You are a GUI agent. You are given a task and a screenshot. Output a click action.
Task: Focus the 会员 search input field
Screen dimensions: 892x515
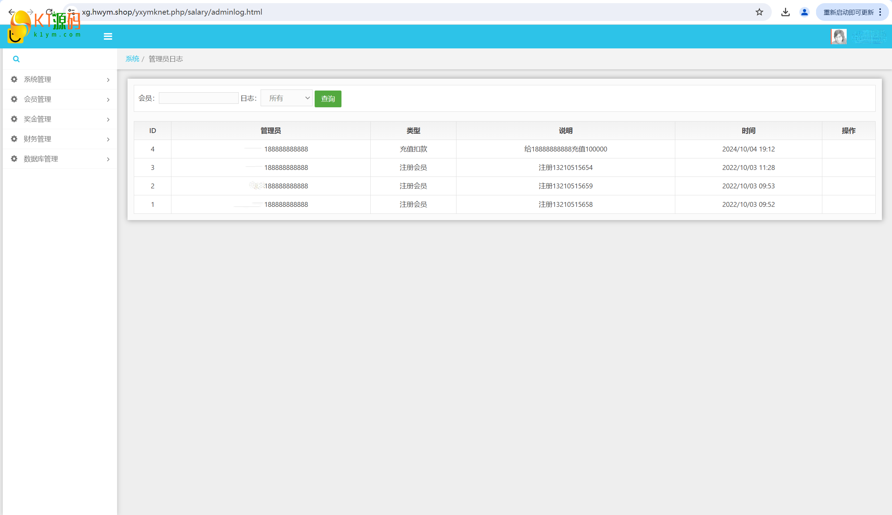click(x=199, y=98)
